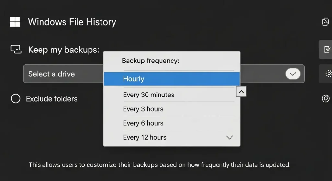
Task: Click the circular target icon in right sidebar
Action: (x=326, y=98)
